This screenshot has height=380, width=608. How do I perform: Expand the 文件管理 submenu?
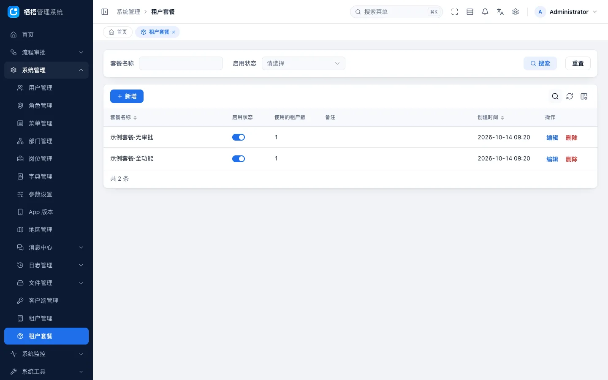(46, 283)
